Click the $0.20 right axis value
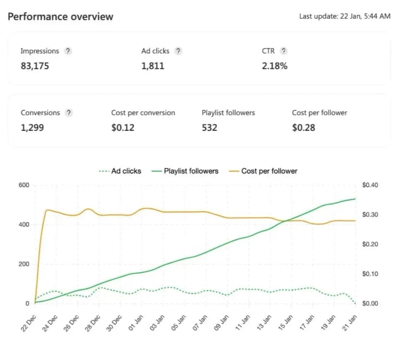 pos(370,244)
